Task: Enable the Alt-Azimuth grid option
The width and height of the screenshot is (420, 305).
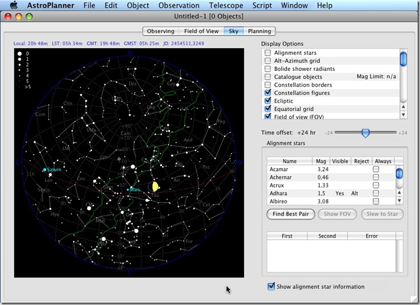Action: (x=268, y=61)
